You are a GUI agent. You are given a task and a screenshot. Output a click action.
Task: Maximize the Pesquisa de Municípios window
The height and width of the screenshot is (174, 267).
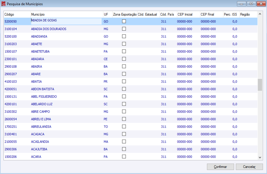pos(251,4)
